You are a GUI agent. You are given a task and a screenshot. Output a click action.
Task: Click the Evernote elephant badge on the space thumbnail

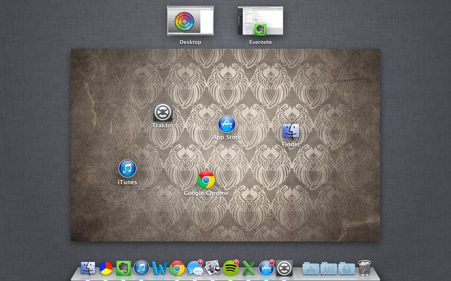point(260,30)
